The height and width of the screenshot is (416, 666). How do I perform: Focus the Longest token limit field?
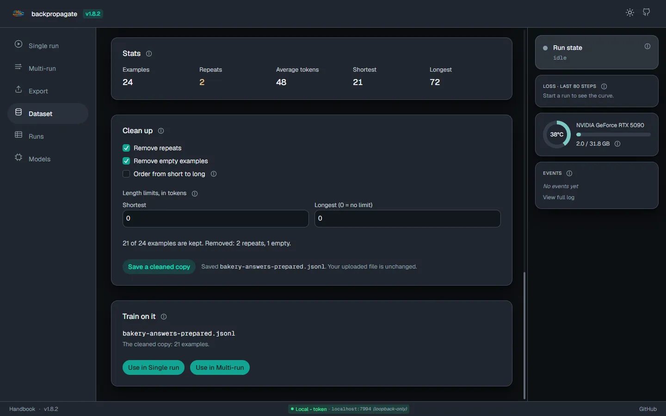407,219
